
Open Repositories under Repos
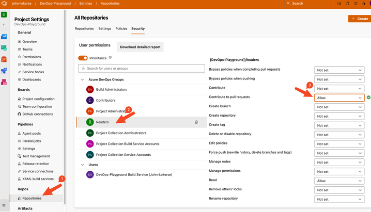point(32,198)
